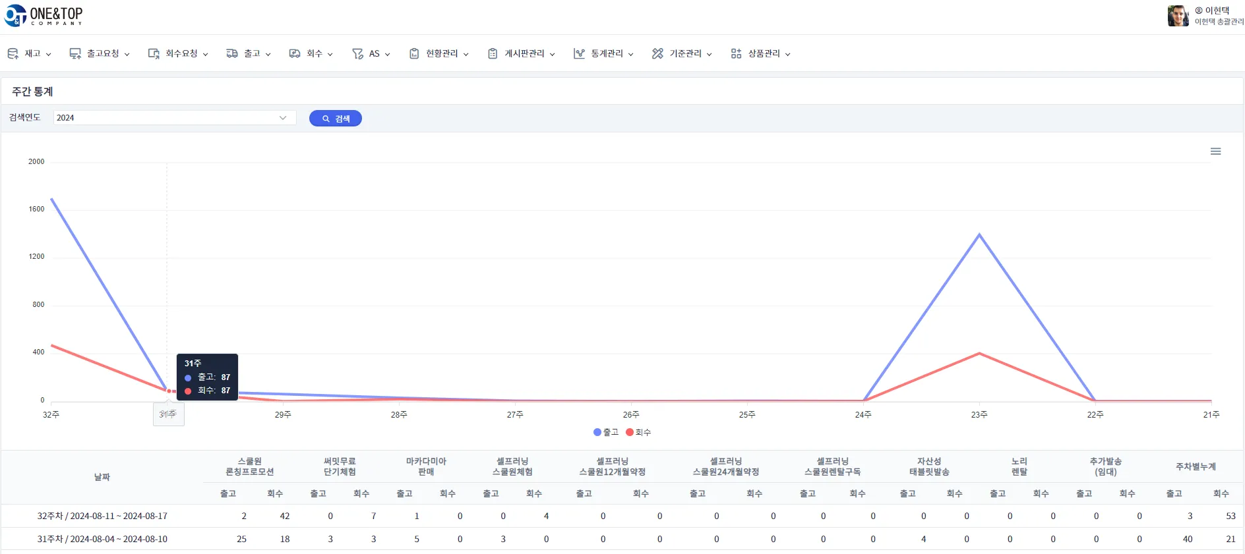This screenshot has width=1245, height=554.
Task: Click the blue 검색 search button
Action: pos(336,119)
